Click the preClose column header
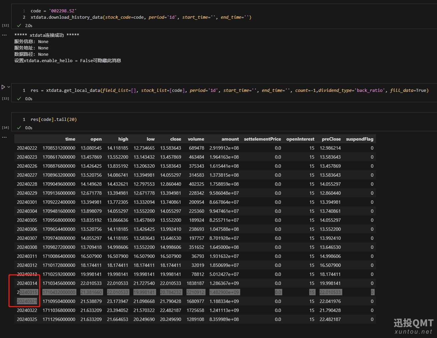 (x=331, y=139)
